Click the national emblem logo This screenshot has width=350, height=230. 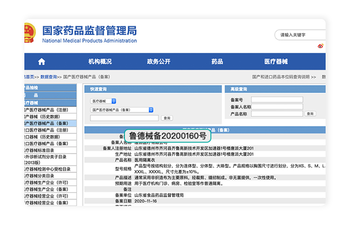pos(29,34)
